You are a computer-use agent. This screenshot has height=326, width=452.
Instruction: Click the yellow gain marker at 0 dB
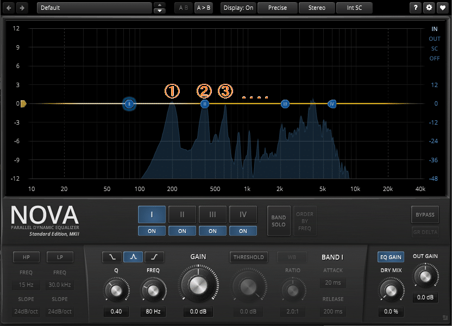point(23,103)
